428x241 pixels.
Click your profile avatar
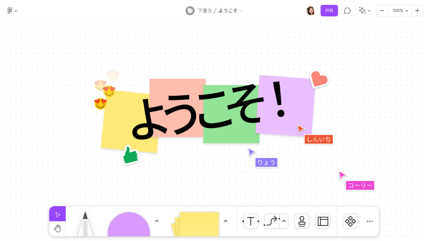point(310,10)
